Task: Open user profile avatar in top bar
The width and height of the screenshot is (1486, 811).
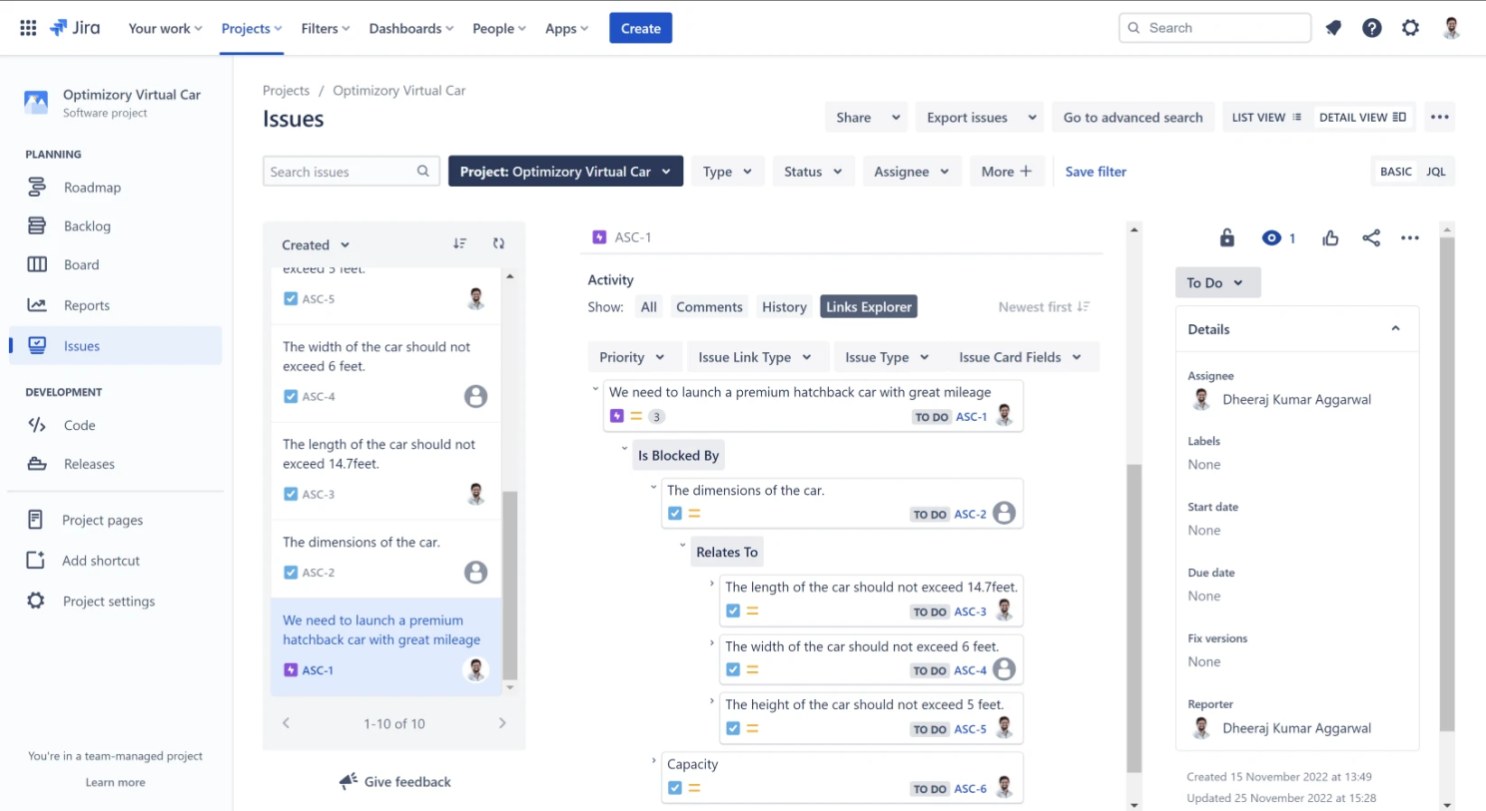Action: [x=1452, y=28]
